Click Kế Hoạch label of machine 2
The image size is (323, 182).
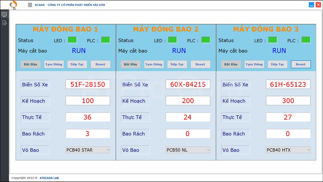tap(135, 101)
